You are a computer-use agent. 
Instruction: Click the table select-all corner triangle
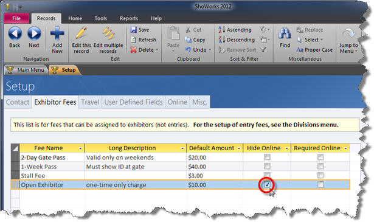click(15, 148)
